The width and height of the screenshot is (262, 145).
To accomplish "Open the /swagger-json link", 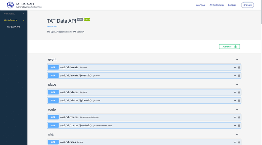I will click(x=52, y=26).
